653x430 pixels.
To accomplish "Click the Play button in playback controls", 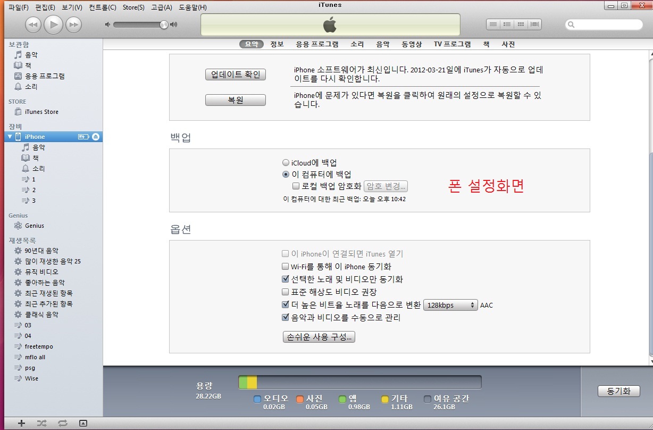I will (x=53, y=24).
